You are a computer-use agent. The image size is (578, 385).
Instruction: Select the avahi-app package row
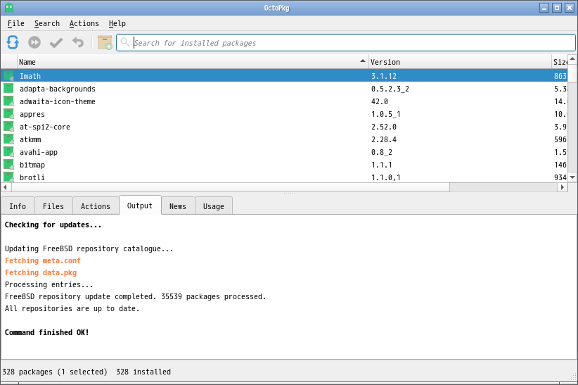click(x=284, y=152)
